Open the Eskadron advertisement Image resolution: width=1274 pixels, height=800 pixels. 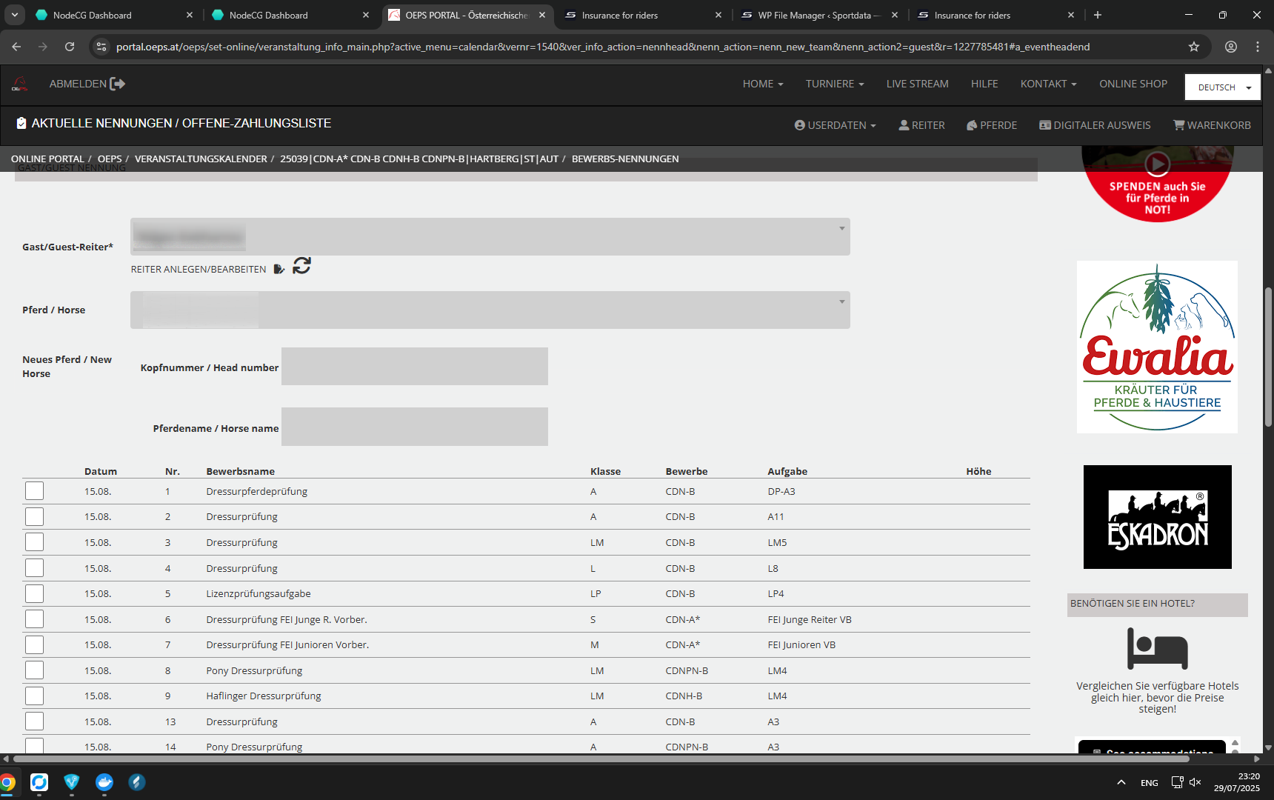click(x=1157, y=517)
